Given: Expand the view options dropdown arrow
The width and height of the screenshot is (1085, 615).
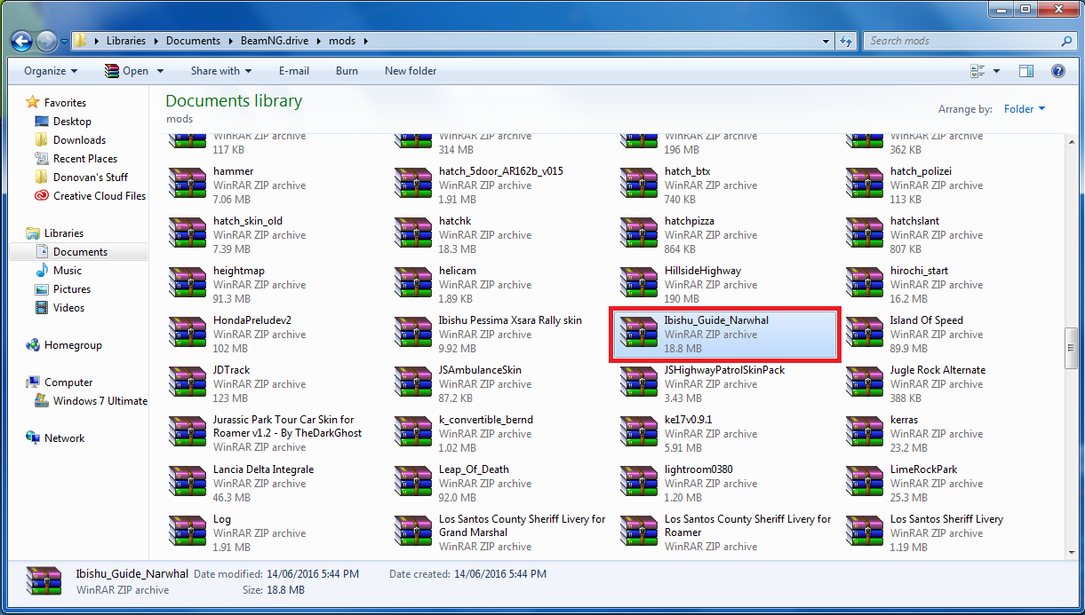Looking at the screenshot, I should pyautogui.click(x=997, y=71).
